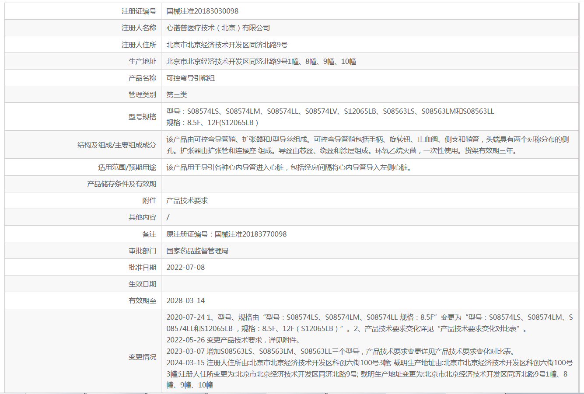Select the 变更情况 label
Viewport: 584px width, 394px height.
[142, 357]
